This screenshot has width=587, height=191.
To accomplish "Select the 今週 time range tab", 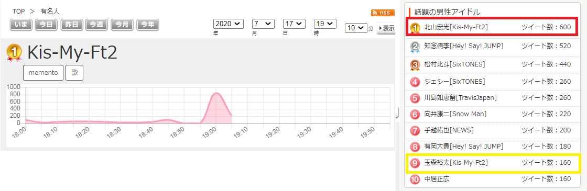I will [97, 25].
